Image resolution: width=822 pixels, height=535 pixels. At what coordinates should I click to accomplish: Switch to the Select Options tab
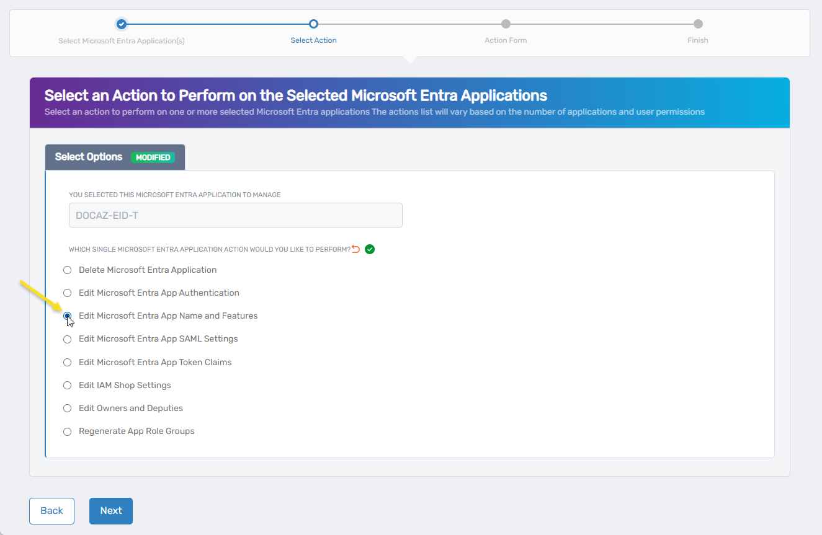click(x=88, y=157)
